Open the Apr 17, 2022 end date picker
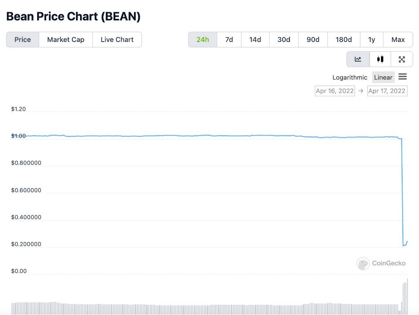Image resolution: width=419 pixels, height=315 pixels. coord(387,91)
